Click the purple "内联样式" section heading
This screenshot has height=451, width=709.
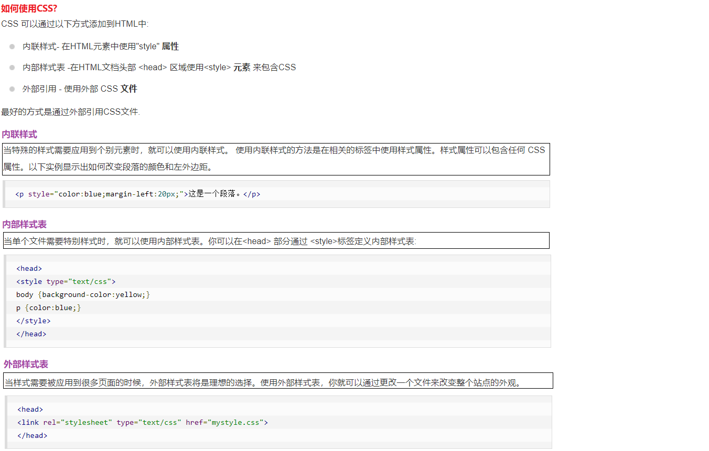click(19, 135)
